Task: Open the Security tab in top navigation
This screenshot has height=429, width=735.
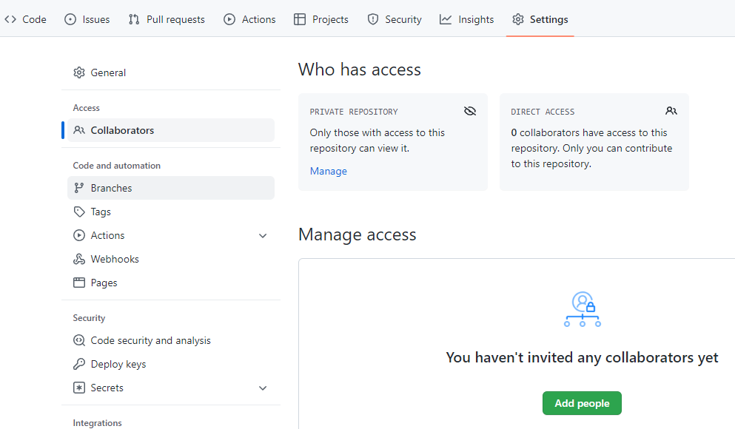Action: (x=395, y=19)
